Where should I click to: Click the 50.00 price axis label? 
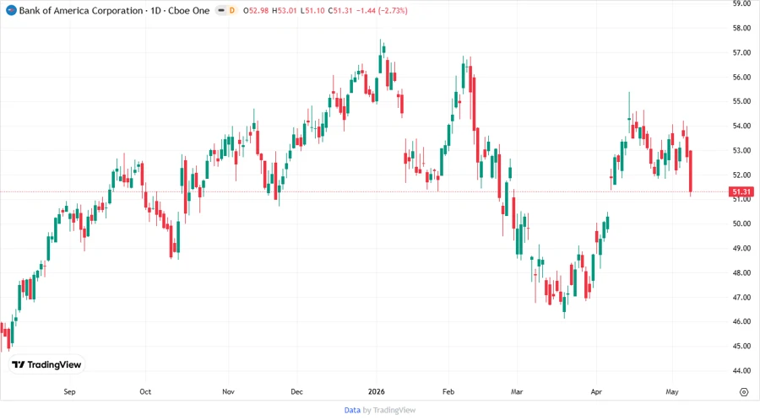741,223
